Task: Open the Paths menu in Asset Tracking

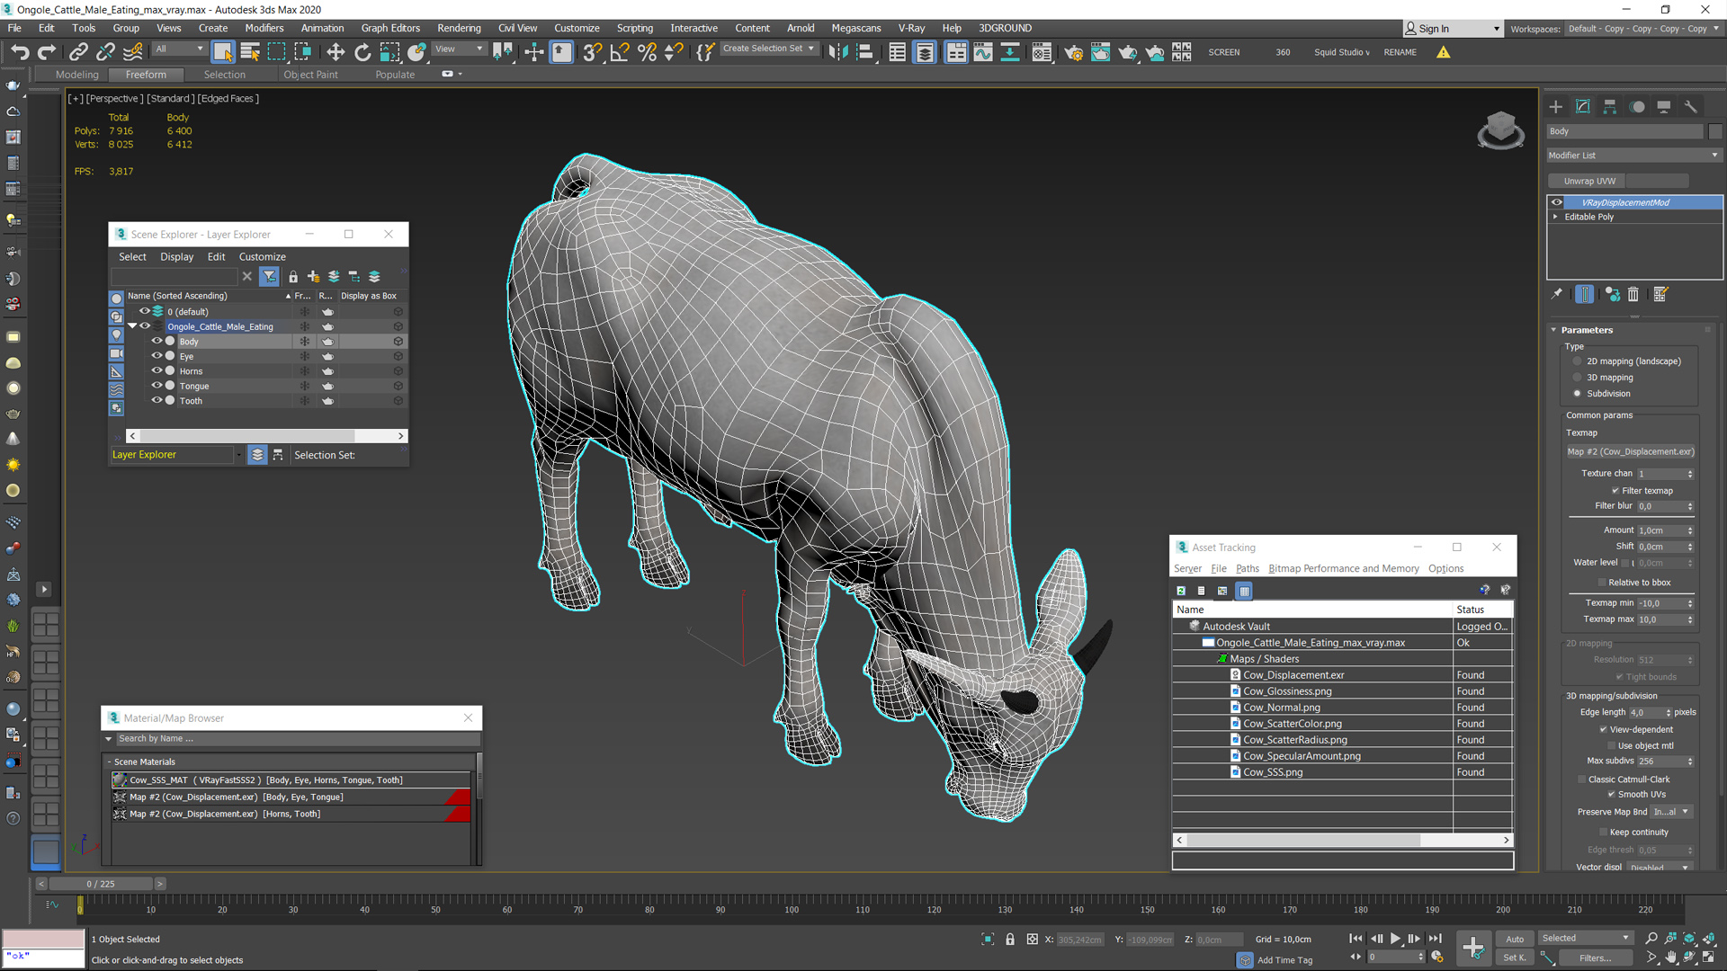Action: pos(1248,568)
